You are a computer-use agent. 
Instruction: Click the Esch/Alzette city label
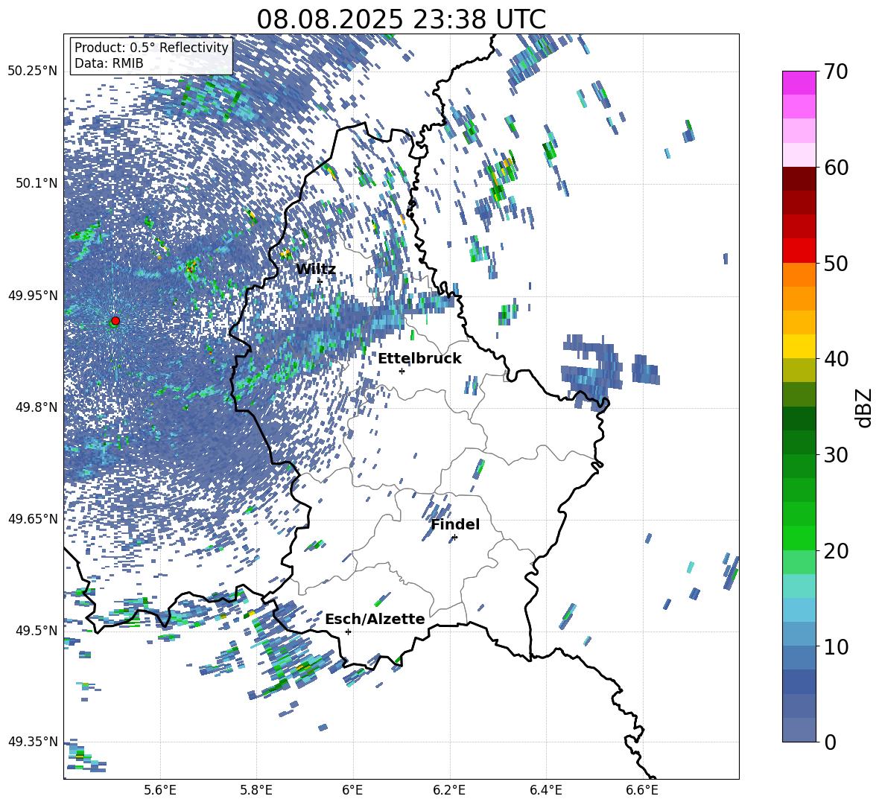tap(375, 619)
